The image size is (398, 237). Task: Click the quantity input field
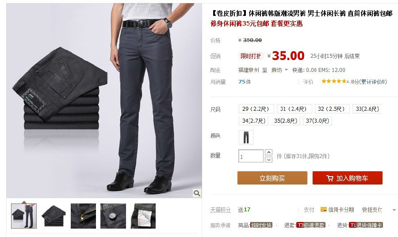pyautogui.click(x=251, y=156)
